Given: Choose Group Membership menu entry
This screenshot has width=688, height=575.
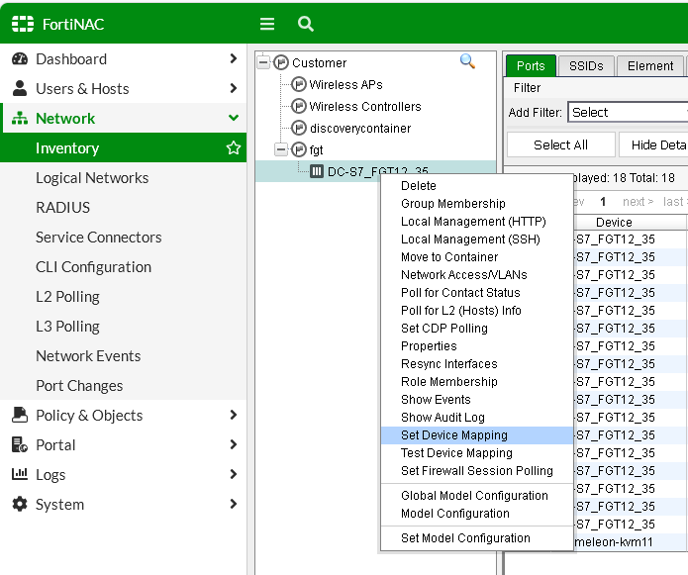Looking at the screenshot, I should coord(477,204).
